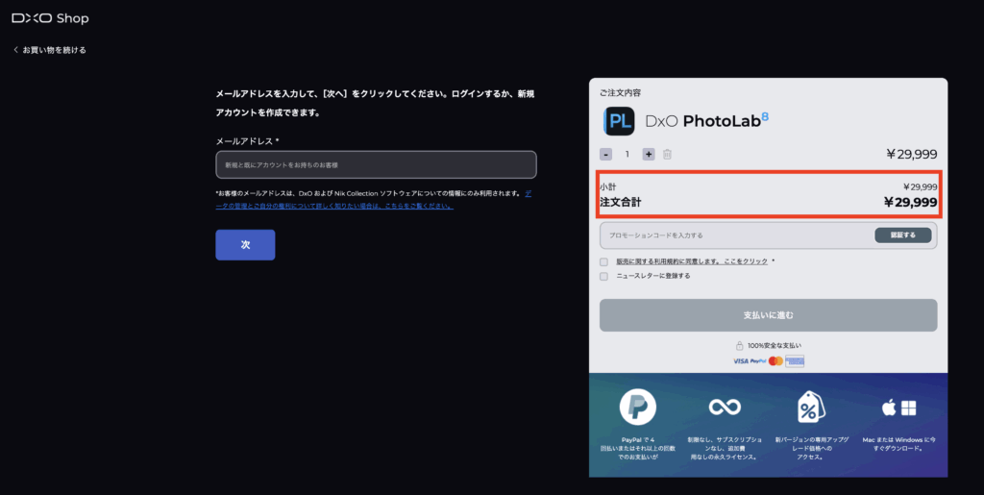Decrease quantity with the minus button

pyautogui.click(x=605, y=155)
